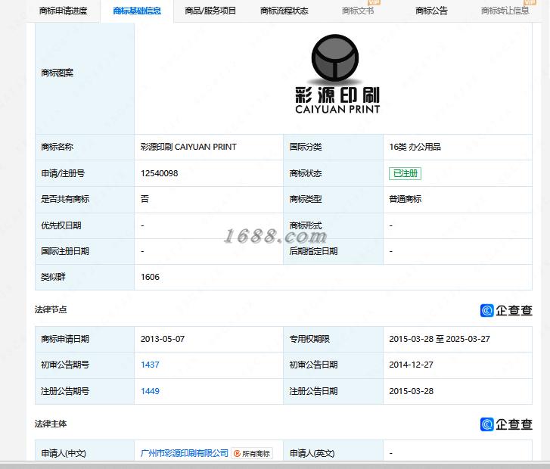550x469 pixels.
Task: Open the 商标文书 VIP tab
Action: pyautogui.click(x=358, y=11)
